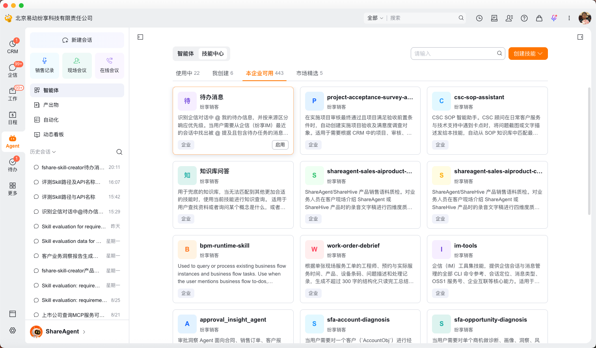Open the contacts icon in top bar
This screenshot has height=348, width=596.
pyautogui.click(x=509, y=18)
